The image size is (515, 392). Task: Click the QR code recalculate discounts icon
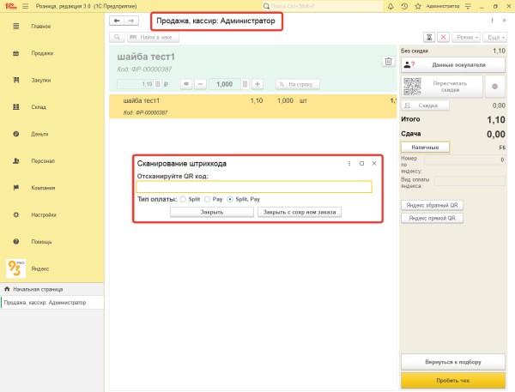pyautogui.click(x=412, y=86)
